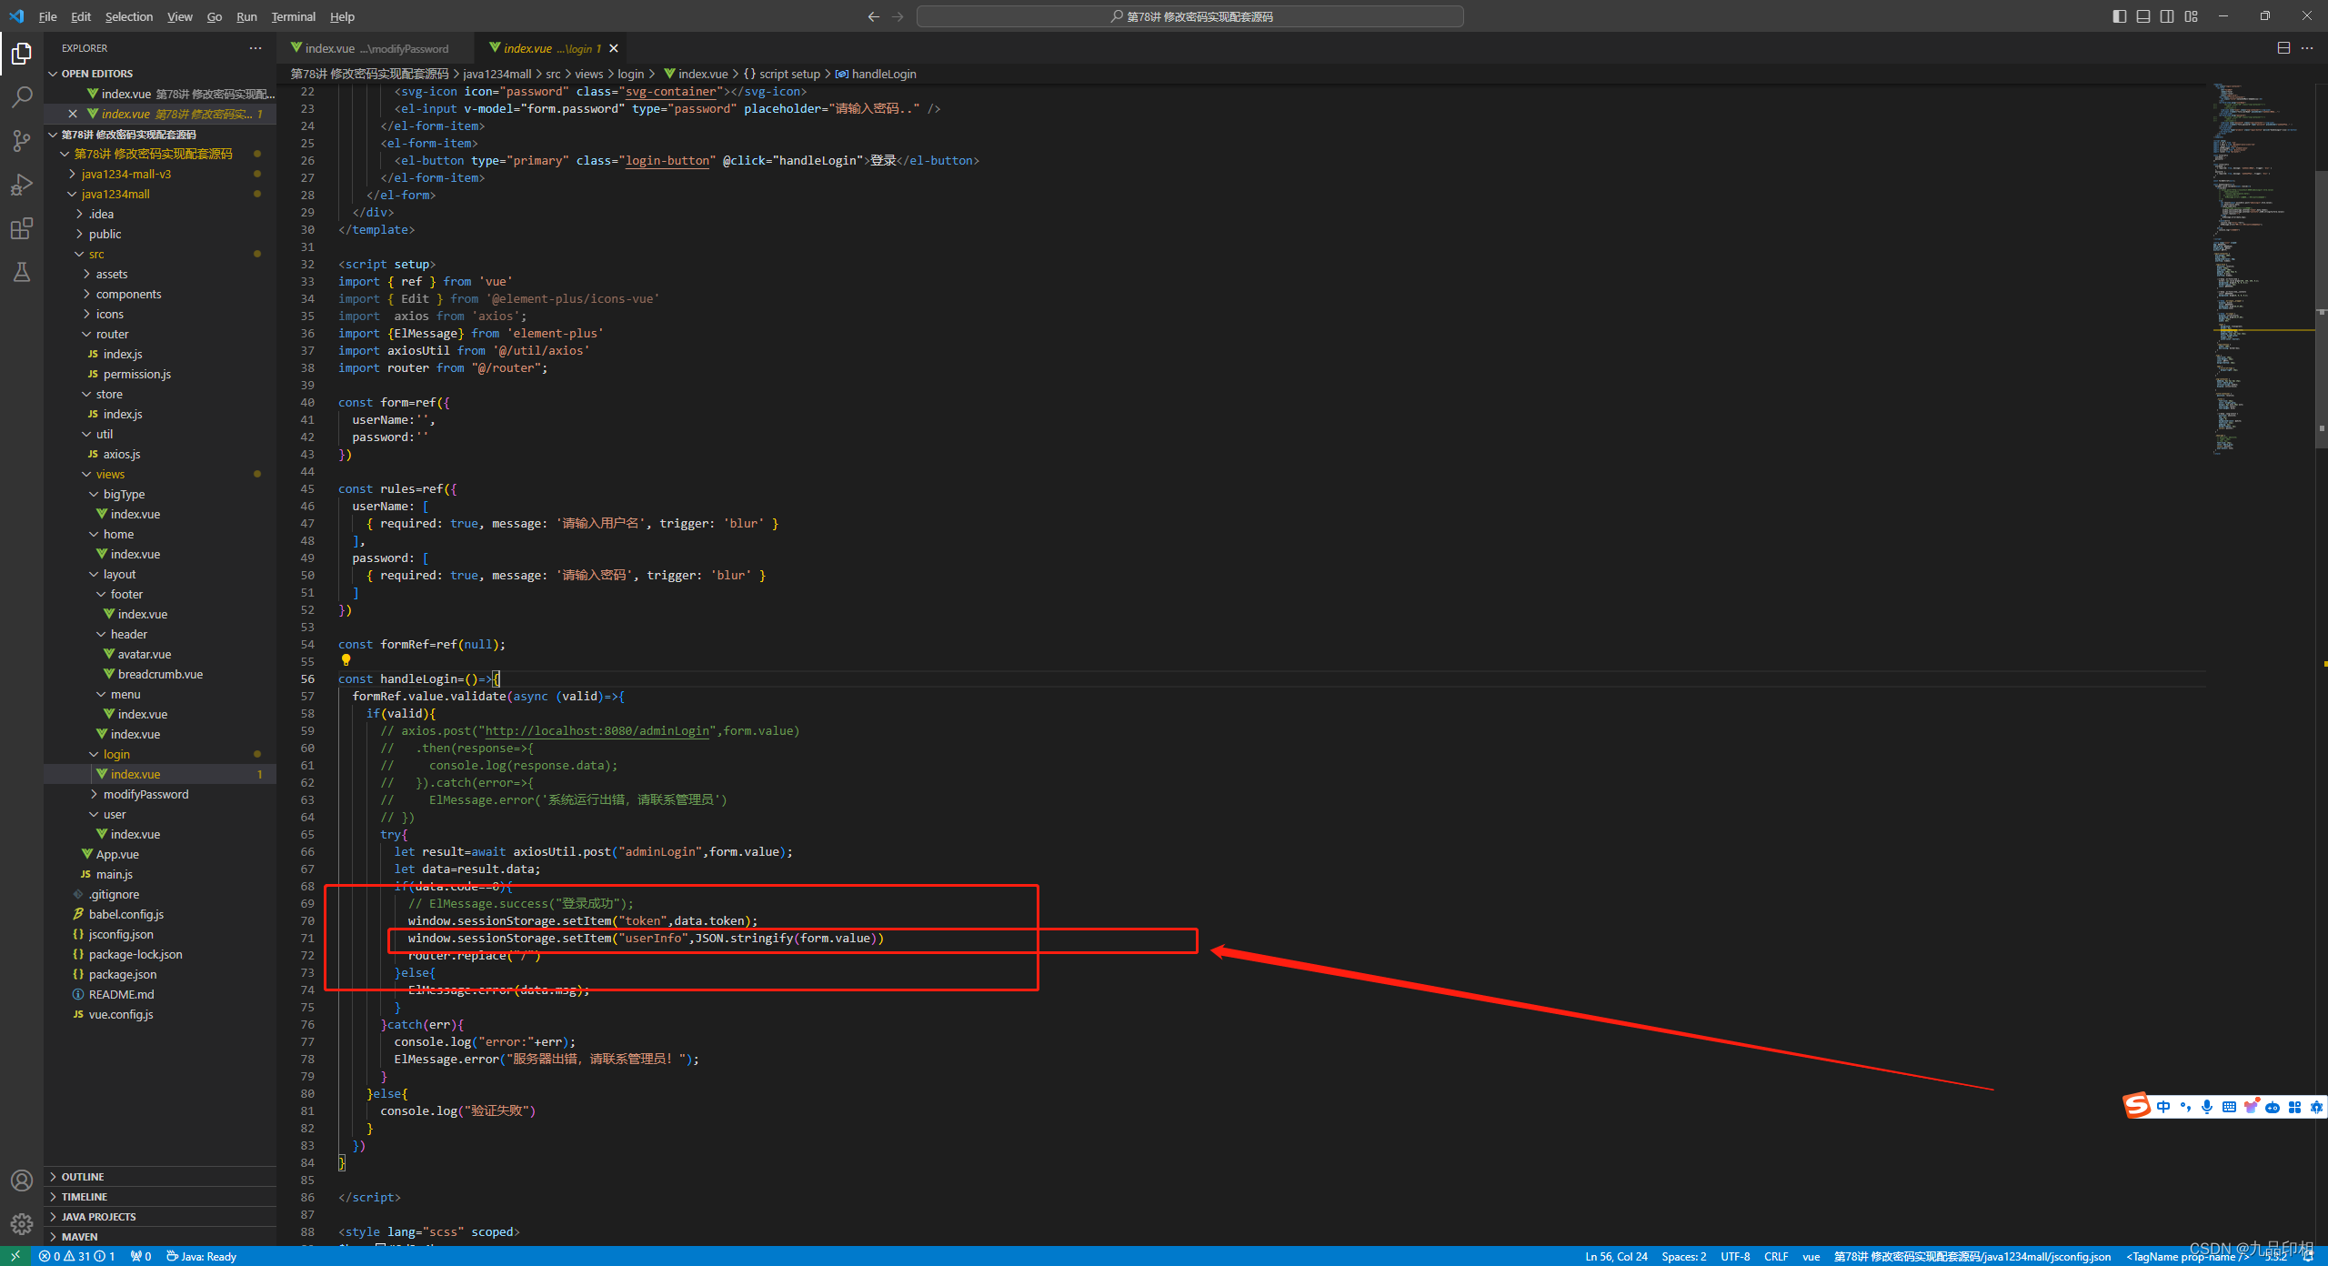The width and height of the screenshot is (2328, 1266).
Task: Toggle the secondary sidebar visibility
Action: point(2167,16)
